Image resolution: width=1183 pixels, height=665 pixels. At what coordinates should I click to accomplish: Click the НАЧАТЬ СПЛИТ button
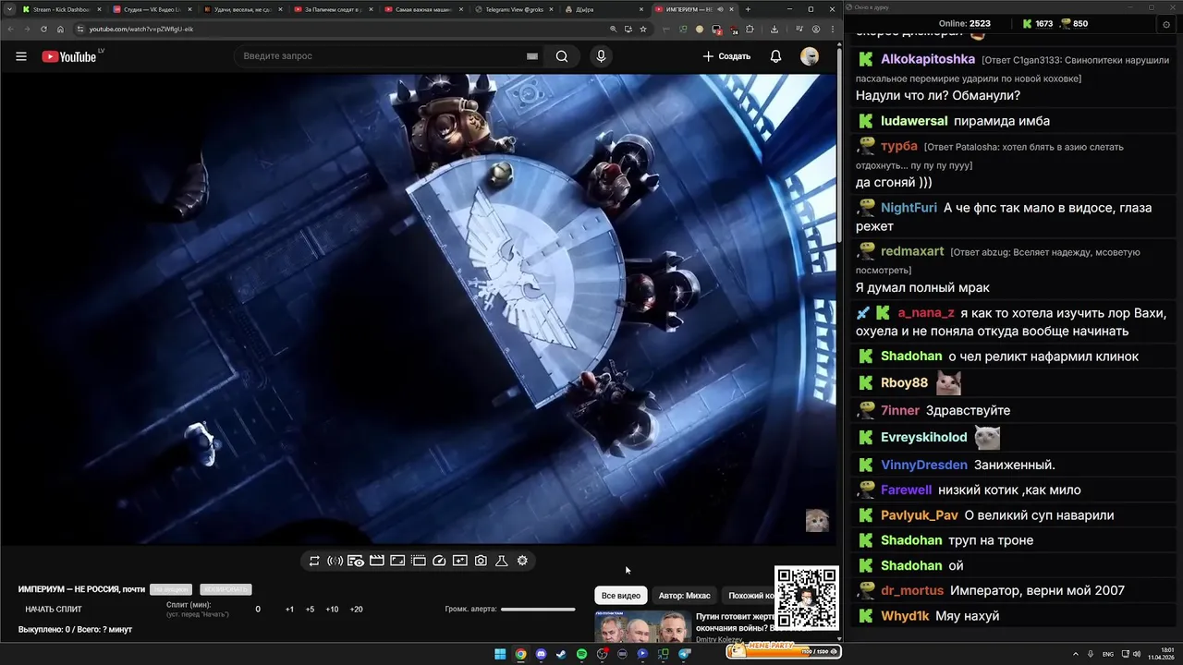[x=54, y=610]
